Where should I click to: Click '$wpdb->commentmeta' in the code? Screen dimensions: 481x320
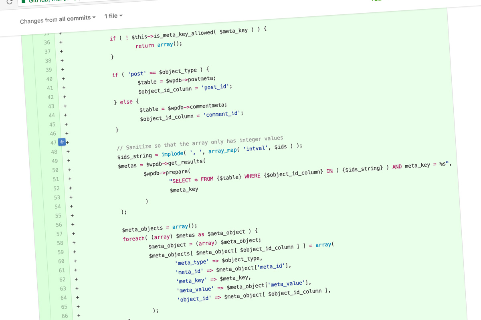coord(197,107)
